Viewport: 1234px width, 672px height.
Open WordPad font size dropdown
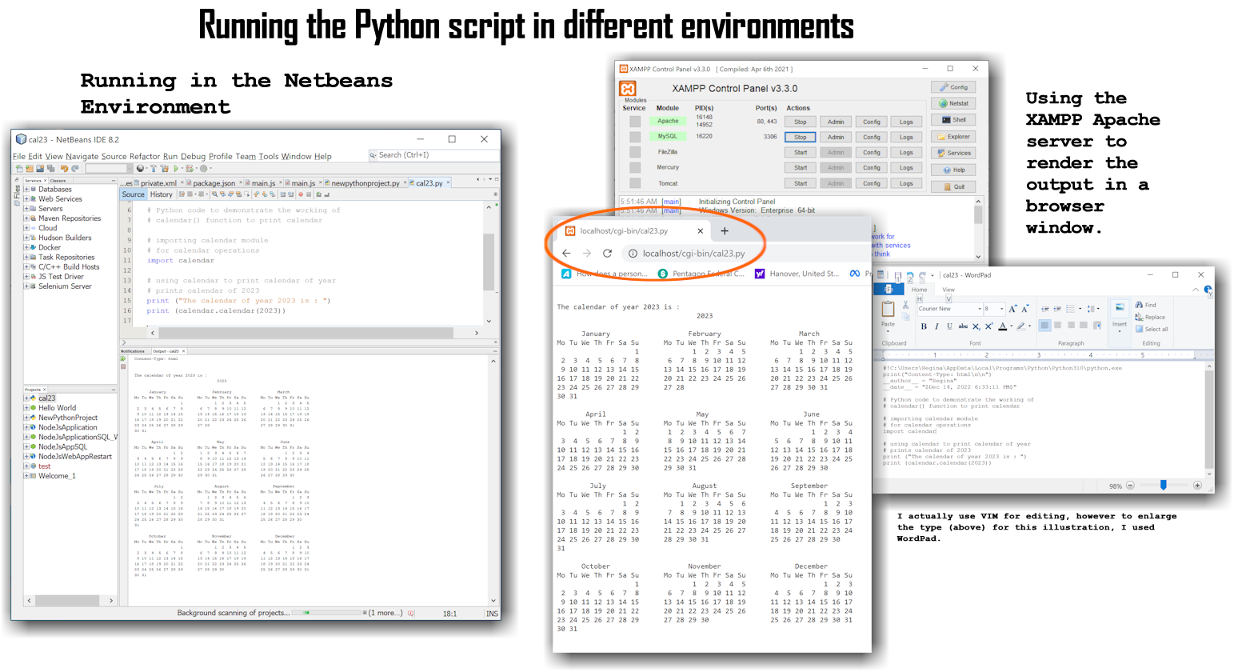click(1002, 309)
